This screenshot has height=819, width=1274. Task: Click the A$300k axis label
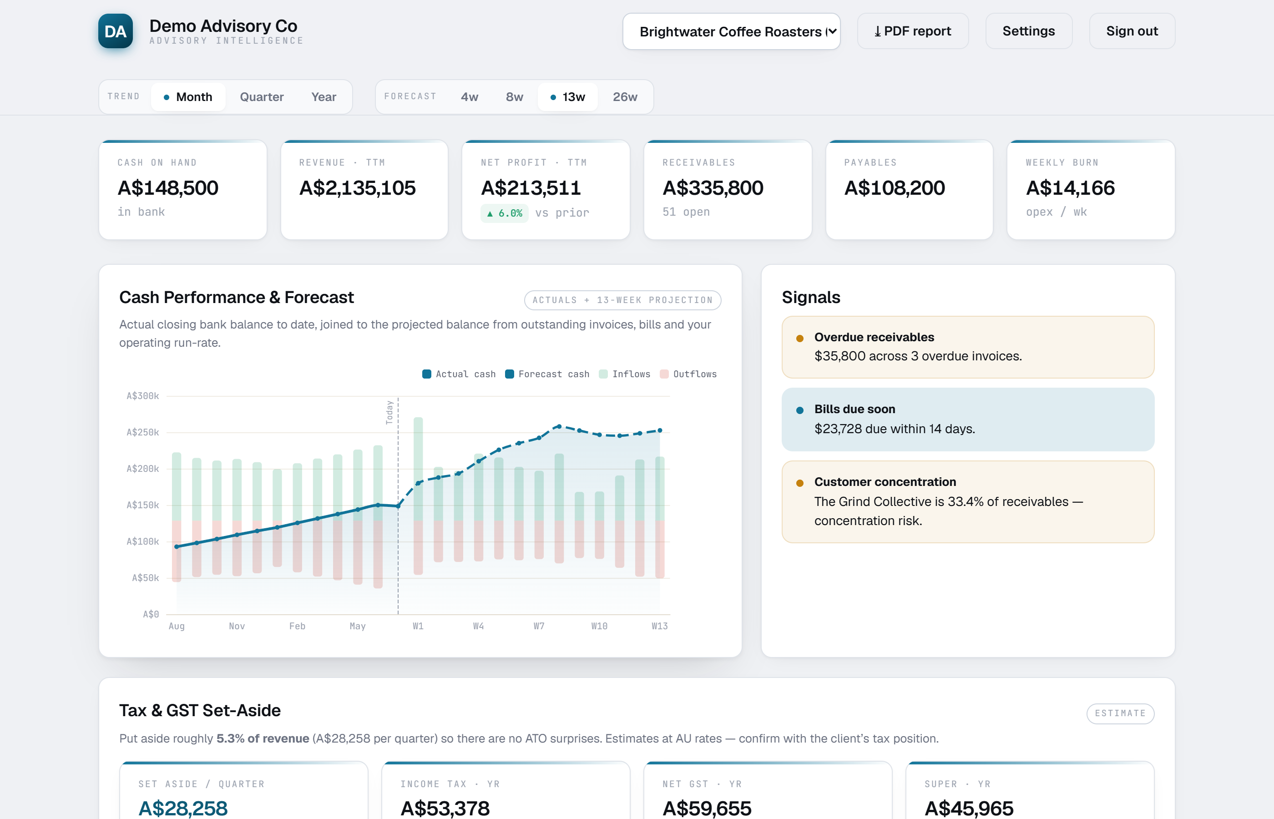[x=142, y=396]
